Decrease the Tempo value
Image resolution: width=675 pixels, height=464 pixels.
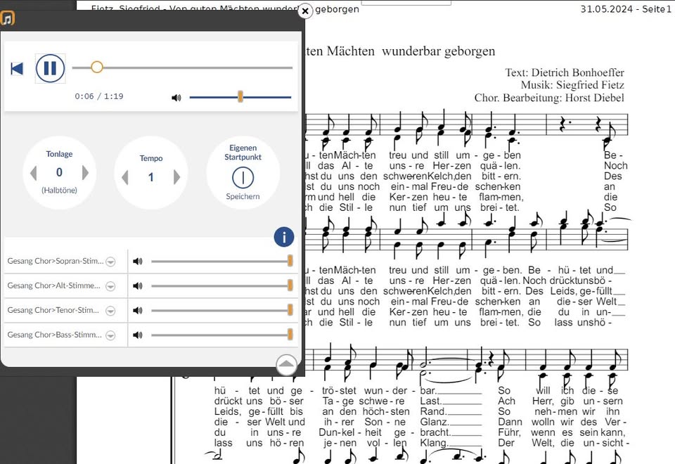click(x=125, y=177)
